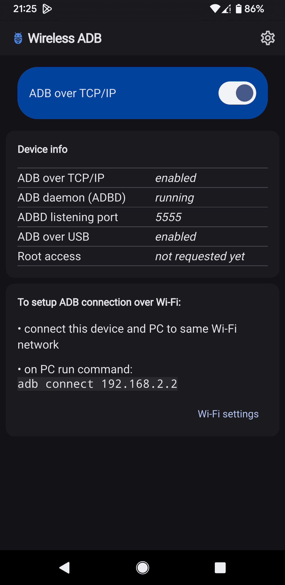Tap the clock time in status bar

[25, 9]
